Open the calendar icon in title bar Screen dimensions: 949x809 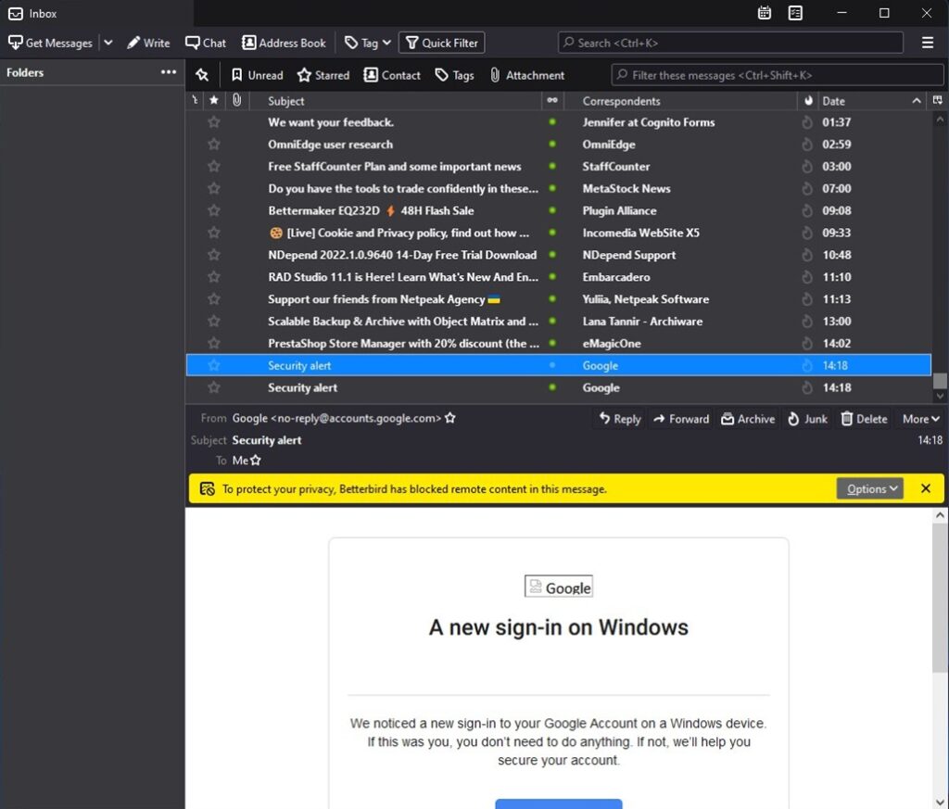click(x=765, y=13)
